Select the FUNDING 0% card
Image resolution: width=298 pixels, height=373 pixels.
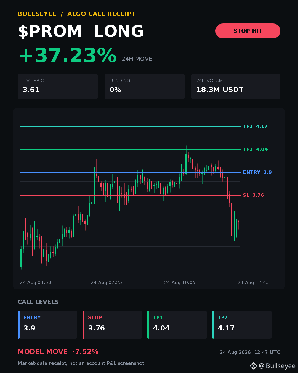[145, 86]
